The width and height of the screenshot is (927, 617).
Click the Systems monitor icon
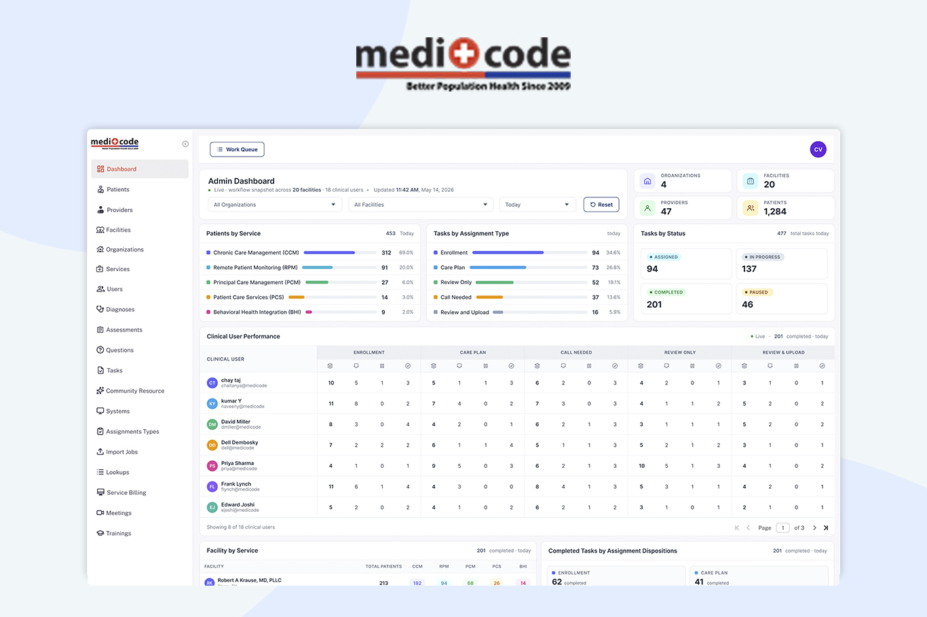100,411
